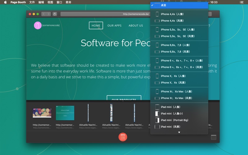The width and height of the screenshot is (248, 155).
Task: Open the 文件 menu
Action: [32, 2]
